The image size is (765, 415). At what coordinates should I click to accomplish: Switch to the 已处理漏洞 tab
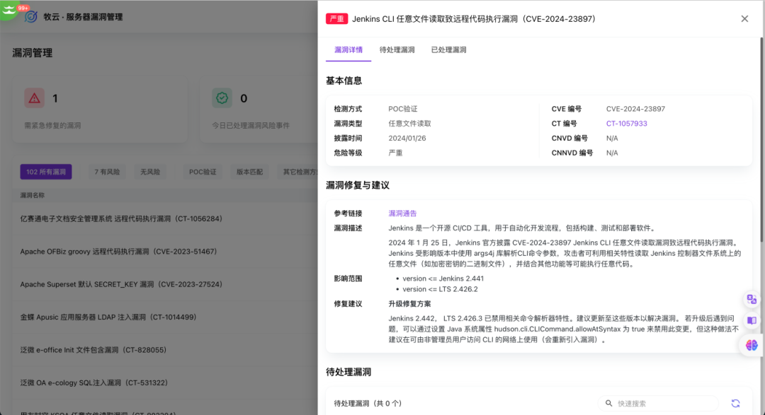click(448, 49)
